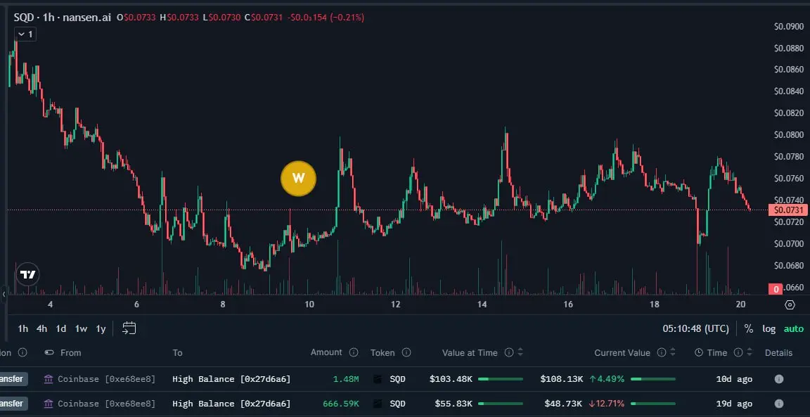Click the Transfer tag in 19d ago row
Image resolution: width=810 pixels, height=417 pixels.
[x=13, y=404]
